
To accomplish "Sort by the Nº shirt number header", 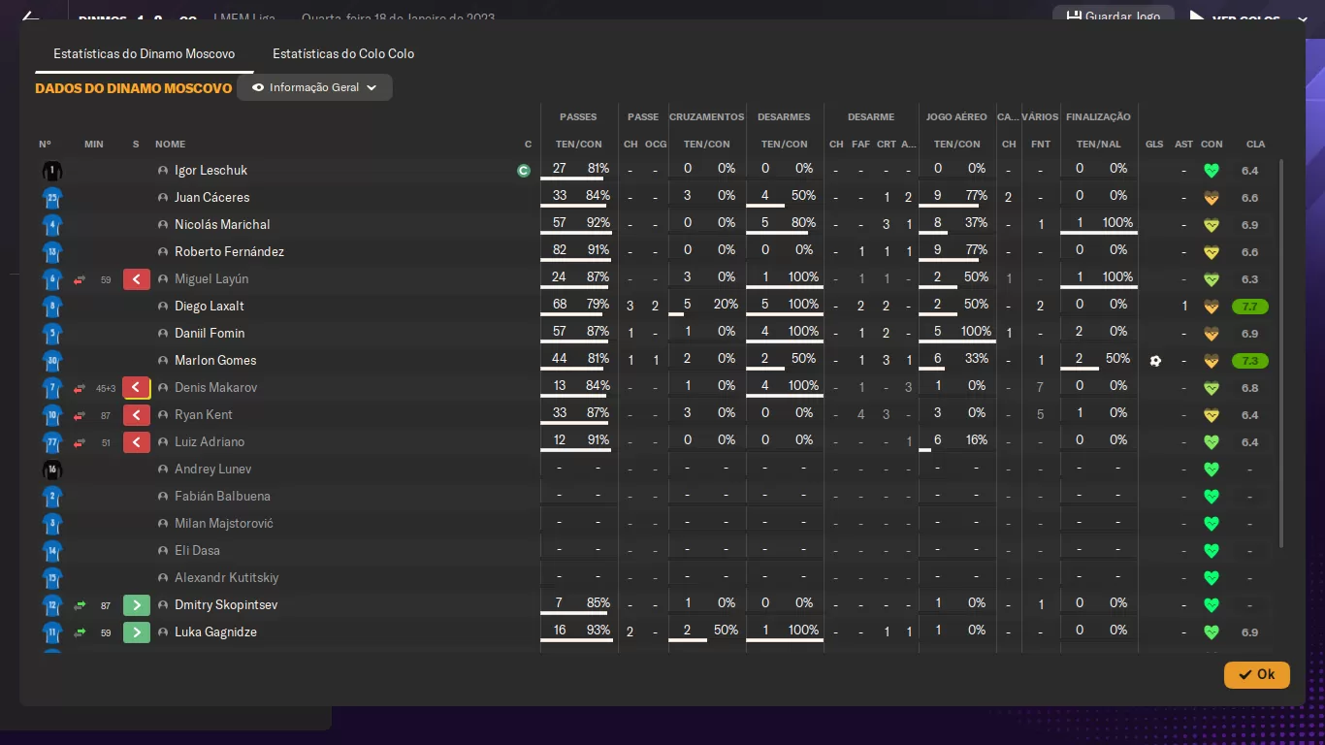I will click(x=45, y=145).
